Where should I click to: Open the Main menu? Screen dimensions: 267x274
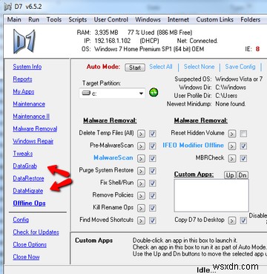point(14,19)
